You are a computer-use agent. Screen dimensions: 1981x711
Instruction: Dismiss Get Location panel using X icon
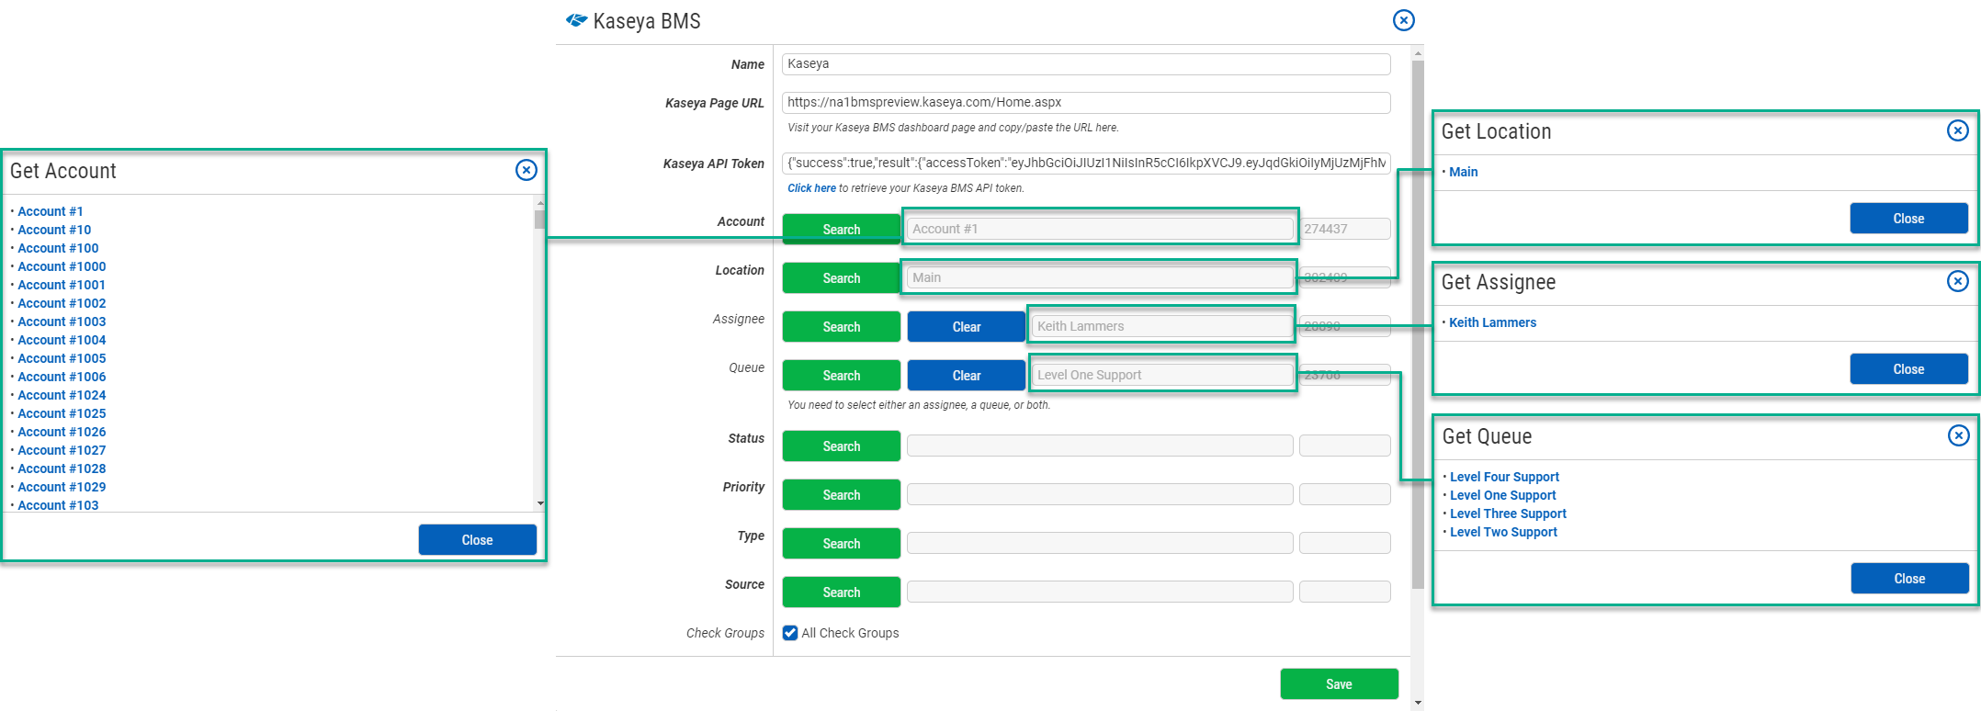click(x=1957, y=130)
